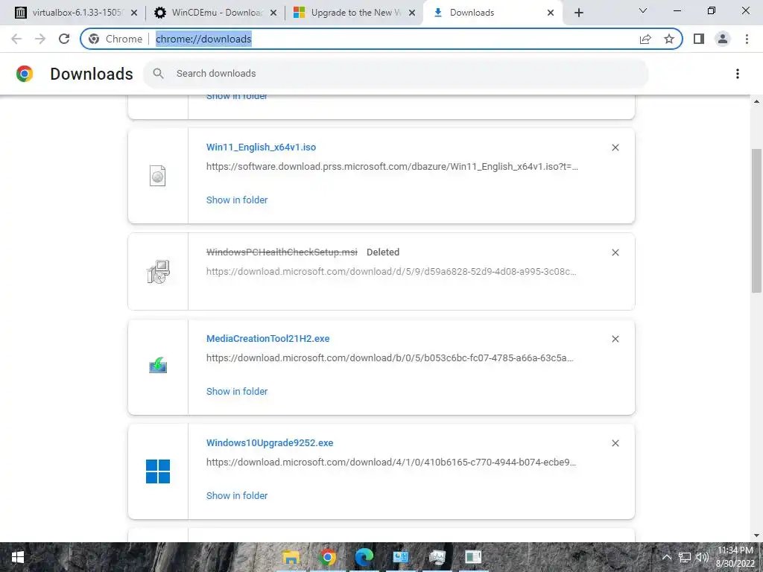Click the browser forward arrow
This screenshot has height=572, width=763.
click(x=40, y=39)
